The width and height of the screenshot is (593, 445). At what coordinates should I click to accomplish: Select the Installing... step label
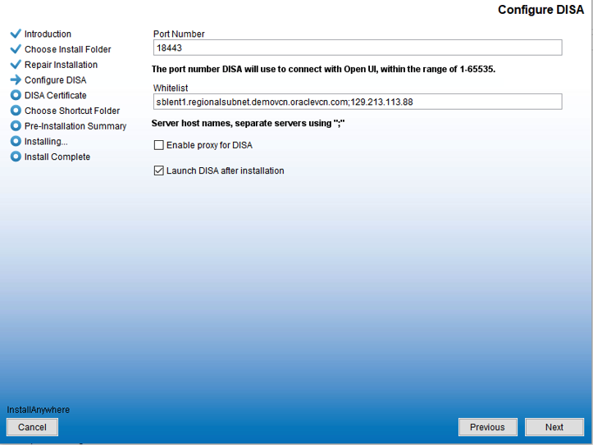46,142
